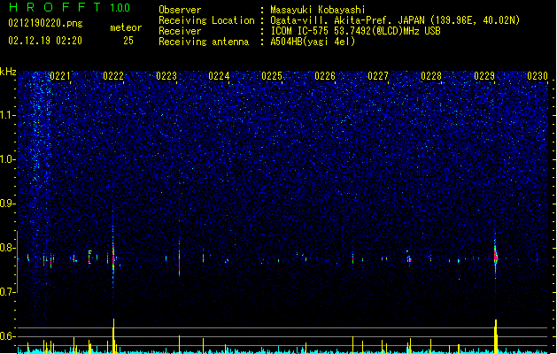Select the file name 0212190220.png

pyautogui.click(x=45, y=24)
